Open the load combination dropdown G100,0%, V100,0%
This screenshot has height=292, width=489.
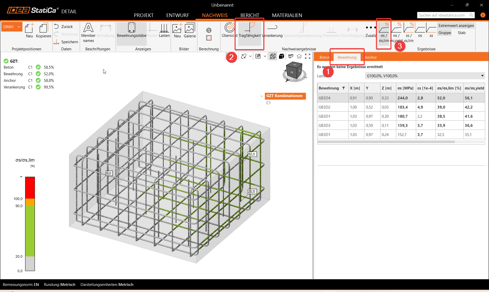tap(425, 76)
